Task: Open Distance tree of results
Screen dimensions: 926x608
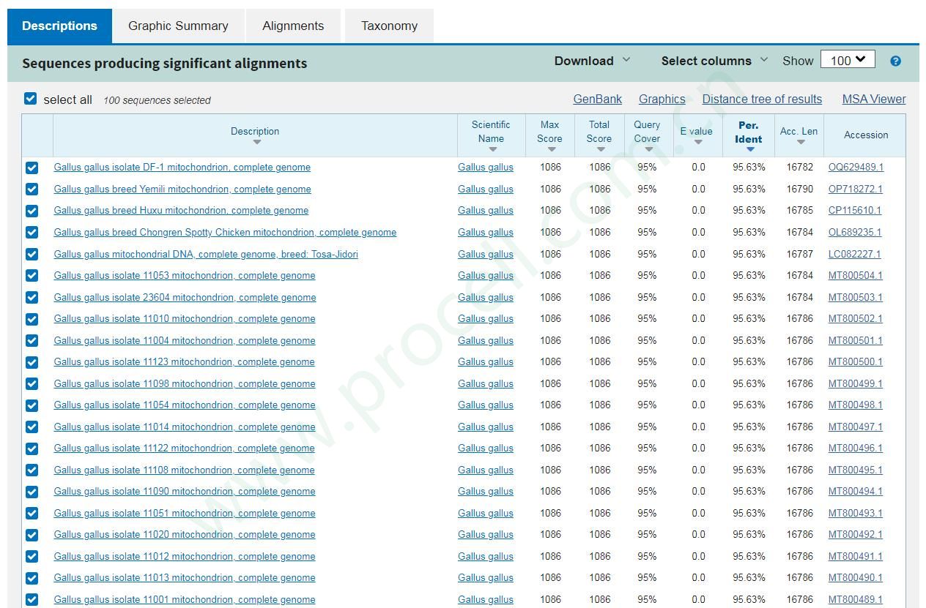Action: click(762, 99)
